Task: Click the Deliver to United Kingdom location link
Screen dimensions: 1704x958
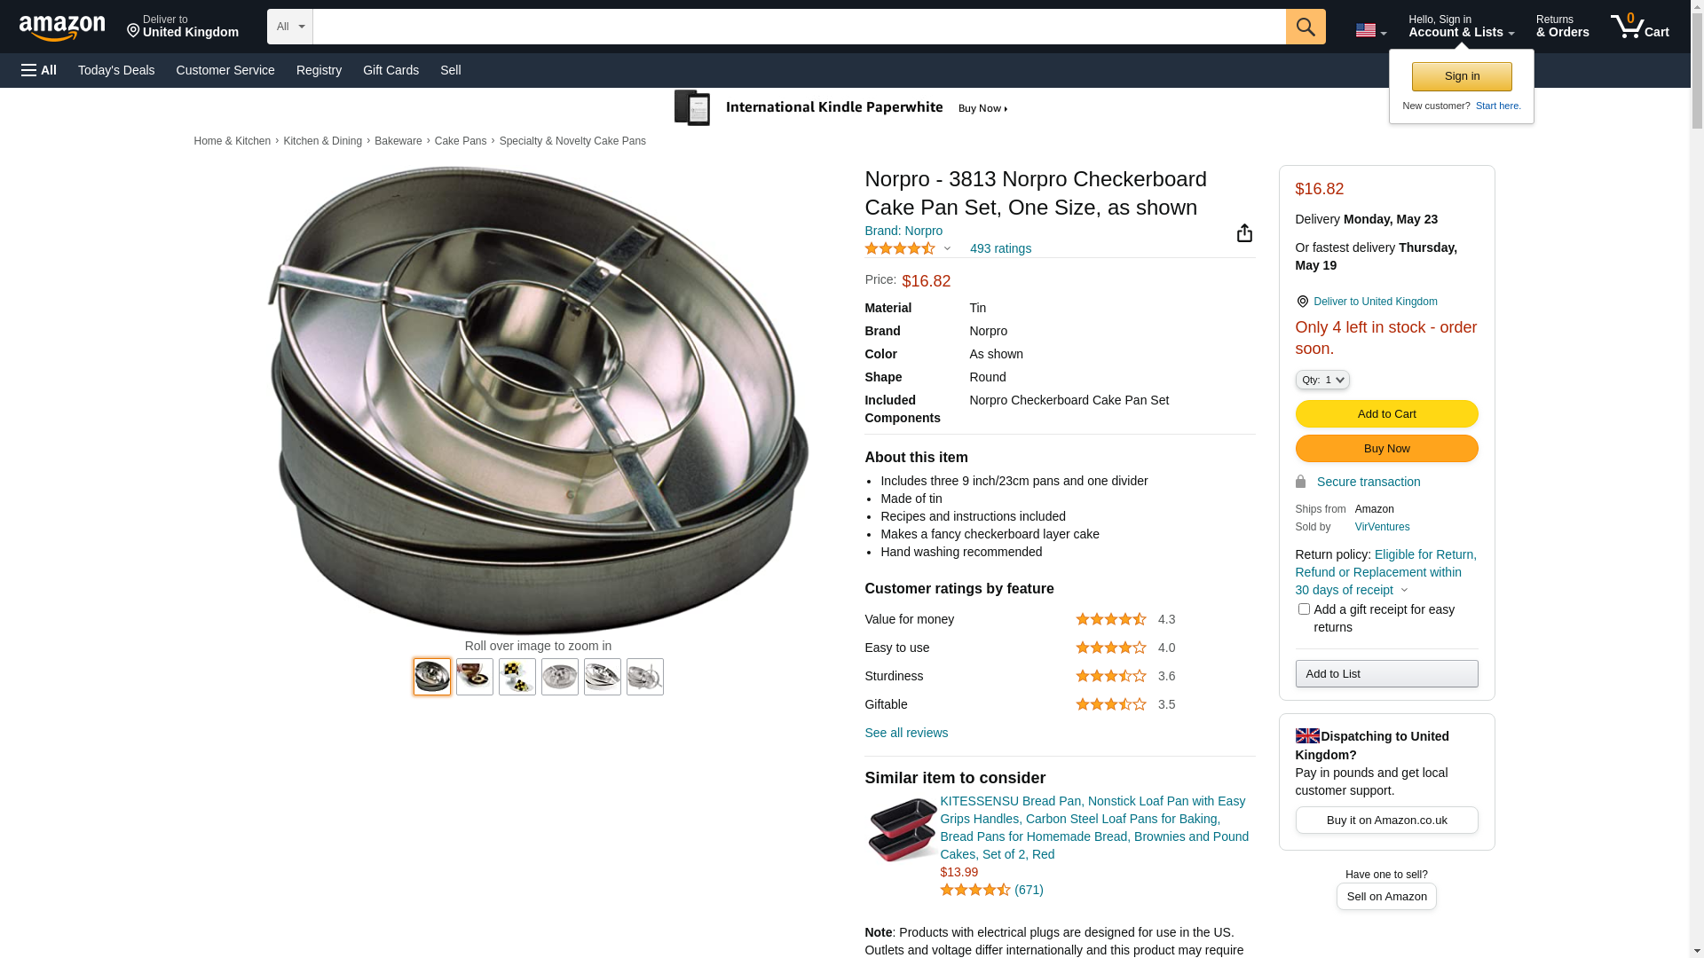Action: pyautogui.click(x=1375, y=302)
